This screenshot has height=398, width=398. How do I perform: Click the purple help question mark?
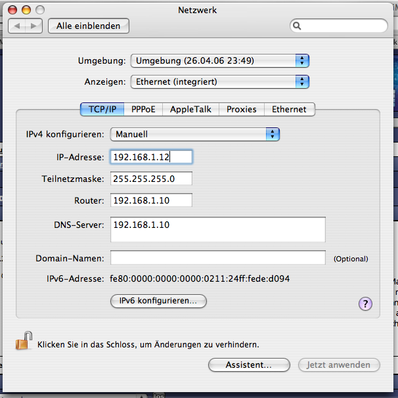coord(365,303)
